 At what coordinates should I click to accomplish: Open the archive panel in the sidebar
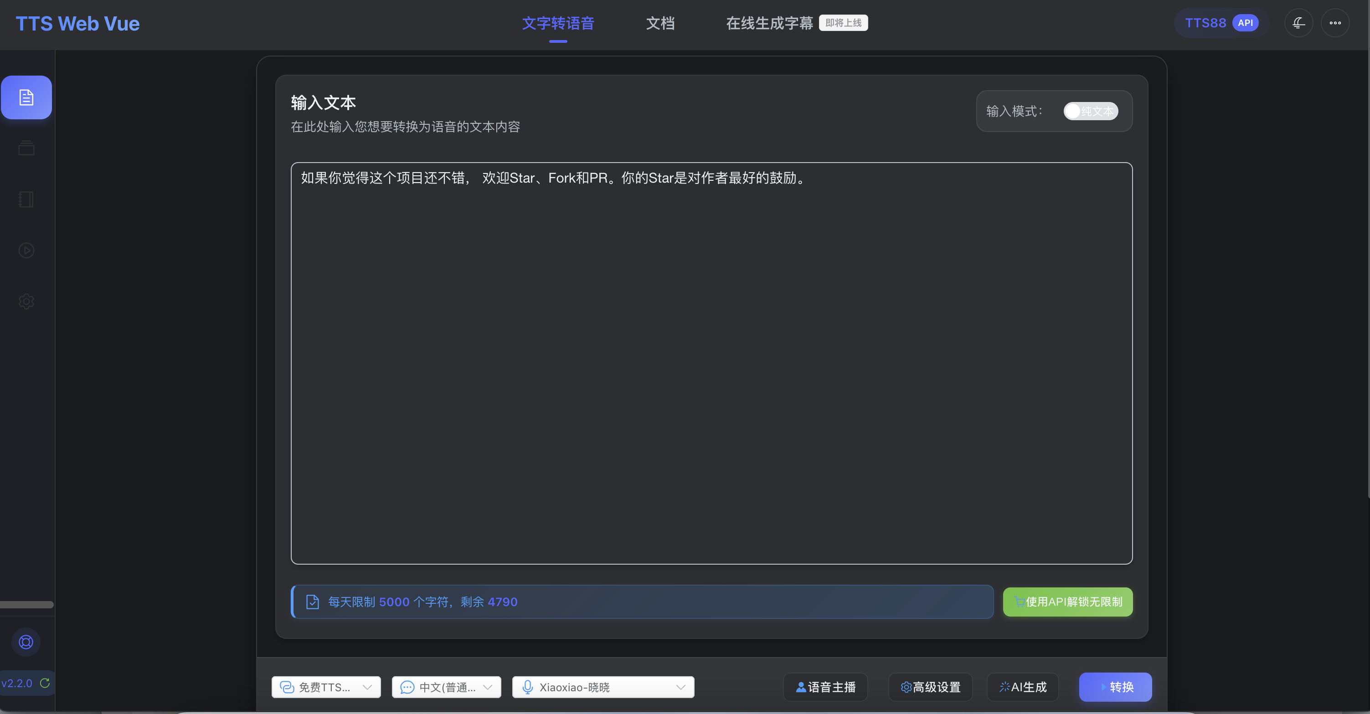coord(26,148)
